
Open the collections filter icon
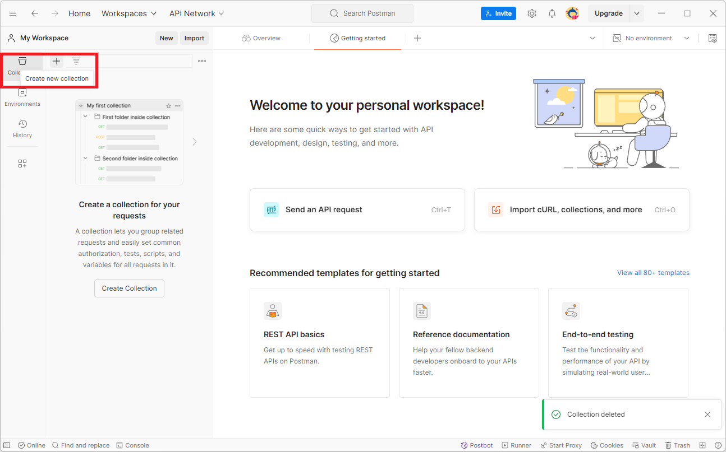(76, 61)
